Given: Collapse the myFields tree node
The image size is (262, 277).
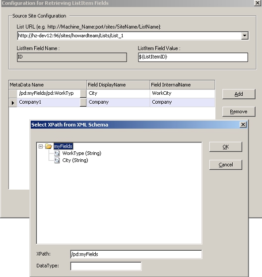Looking at the screenshot, I should tap(41, 146).
